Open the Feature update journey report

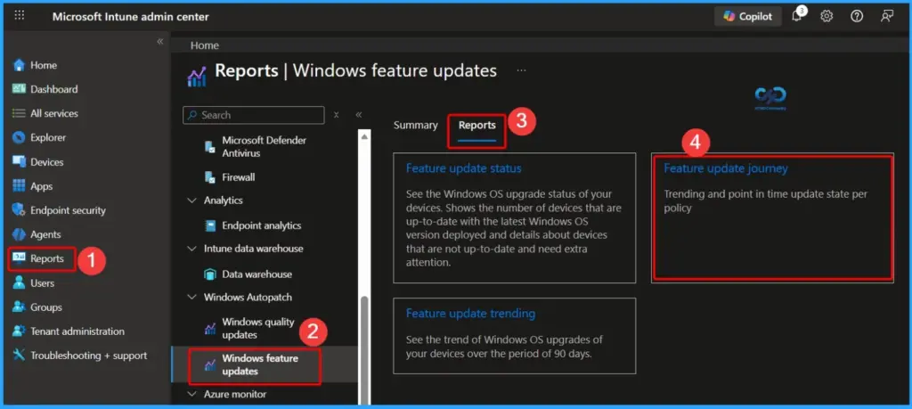(x=726, y=168)
